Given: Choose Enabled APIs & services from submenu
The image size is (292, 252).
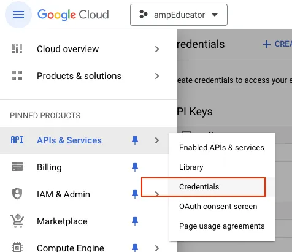Looking at the screenshot, I should [222, 147].
